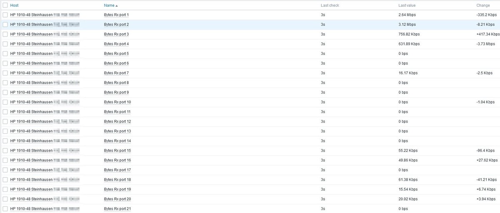Click host name in port 9 row
500x213 pixels.
point(31,92)
